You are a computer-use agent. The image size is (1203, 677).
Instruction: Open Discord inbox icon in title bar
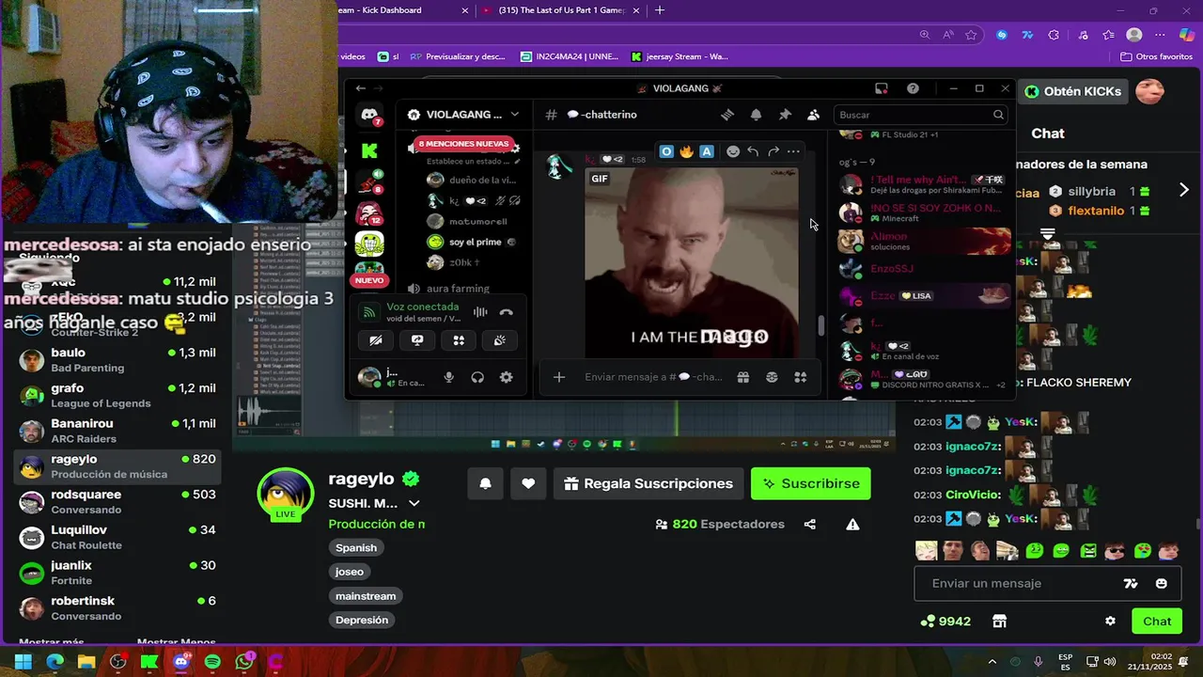point(882,88)
